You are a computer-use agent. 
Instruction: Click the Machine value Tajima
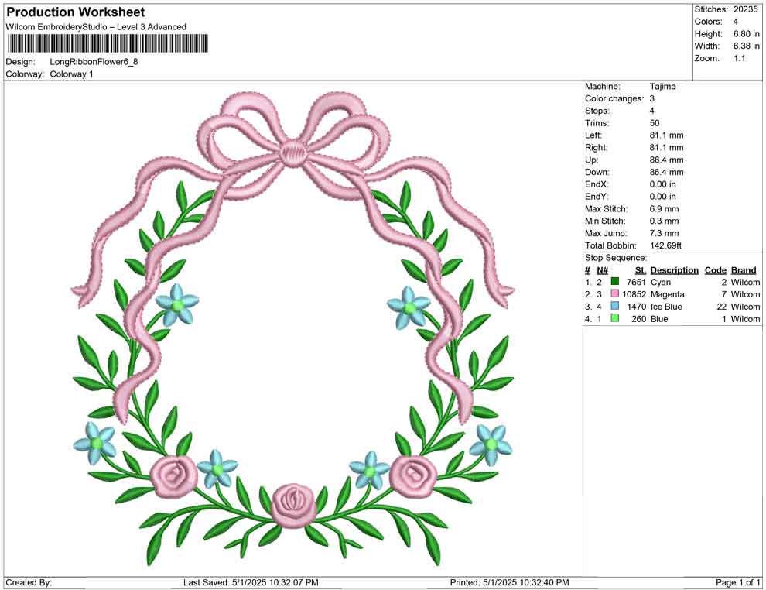[x=662, y=86]
